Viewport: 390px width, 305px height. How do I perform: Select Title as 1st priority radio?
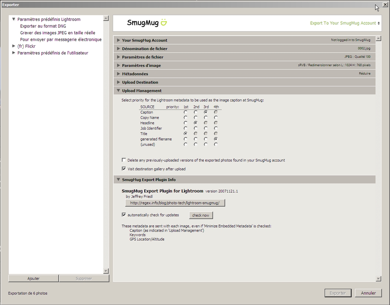(185, 133)
